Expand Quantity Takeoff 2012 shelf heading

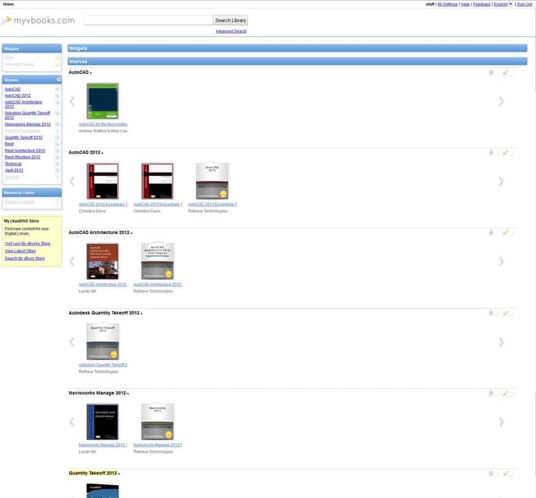click(x=95, y=473)
